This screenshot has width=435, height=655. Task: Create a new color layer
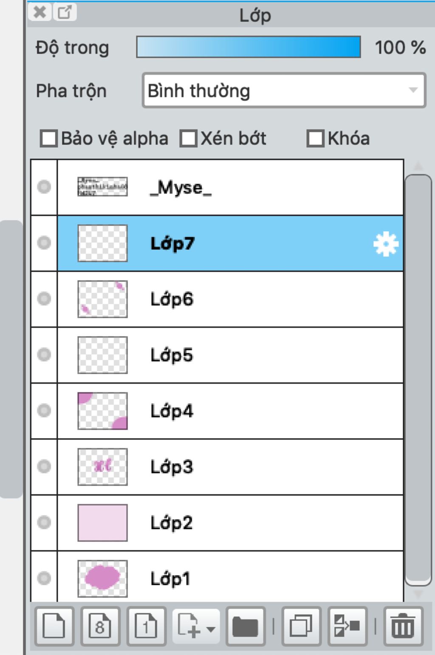(54, 625)
